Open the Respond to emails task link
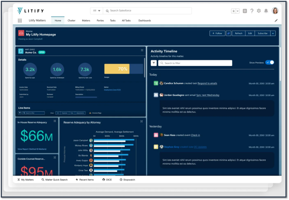 coord(207,83)
